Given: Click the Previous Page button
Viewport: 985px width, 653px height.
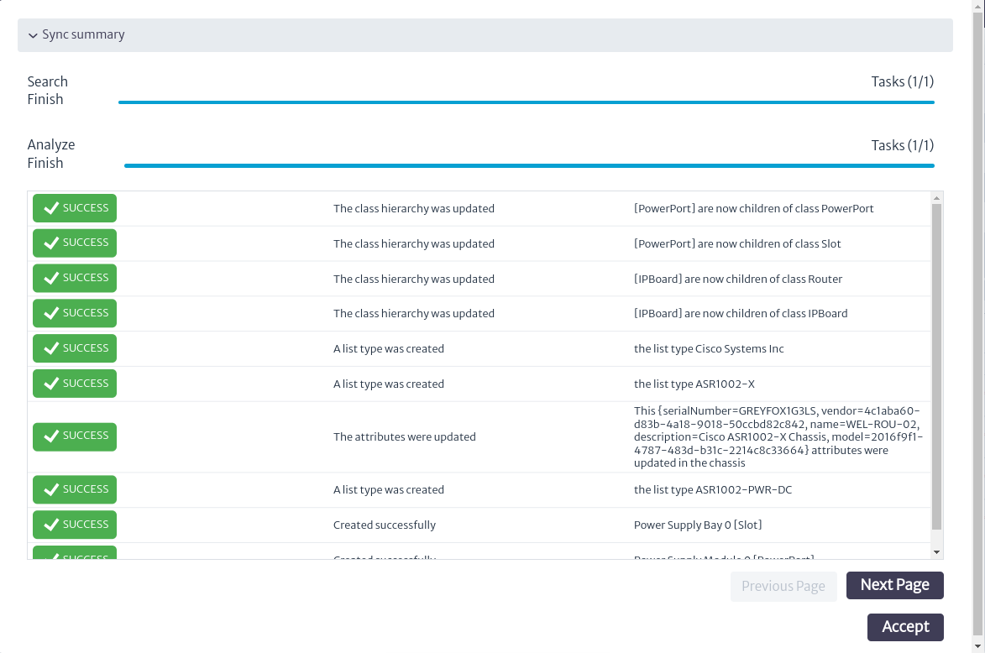Looking at the screenshot, I should (783, 587).
